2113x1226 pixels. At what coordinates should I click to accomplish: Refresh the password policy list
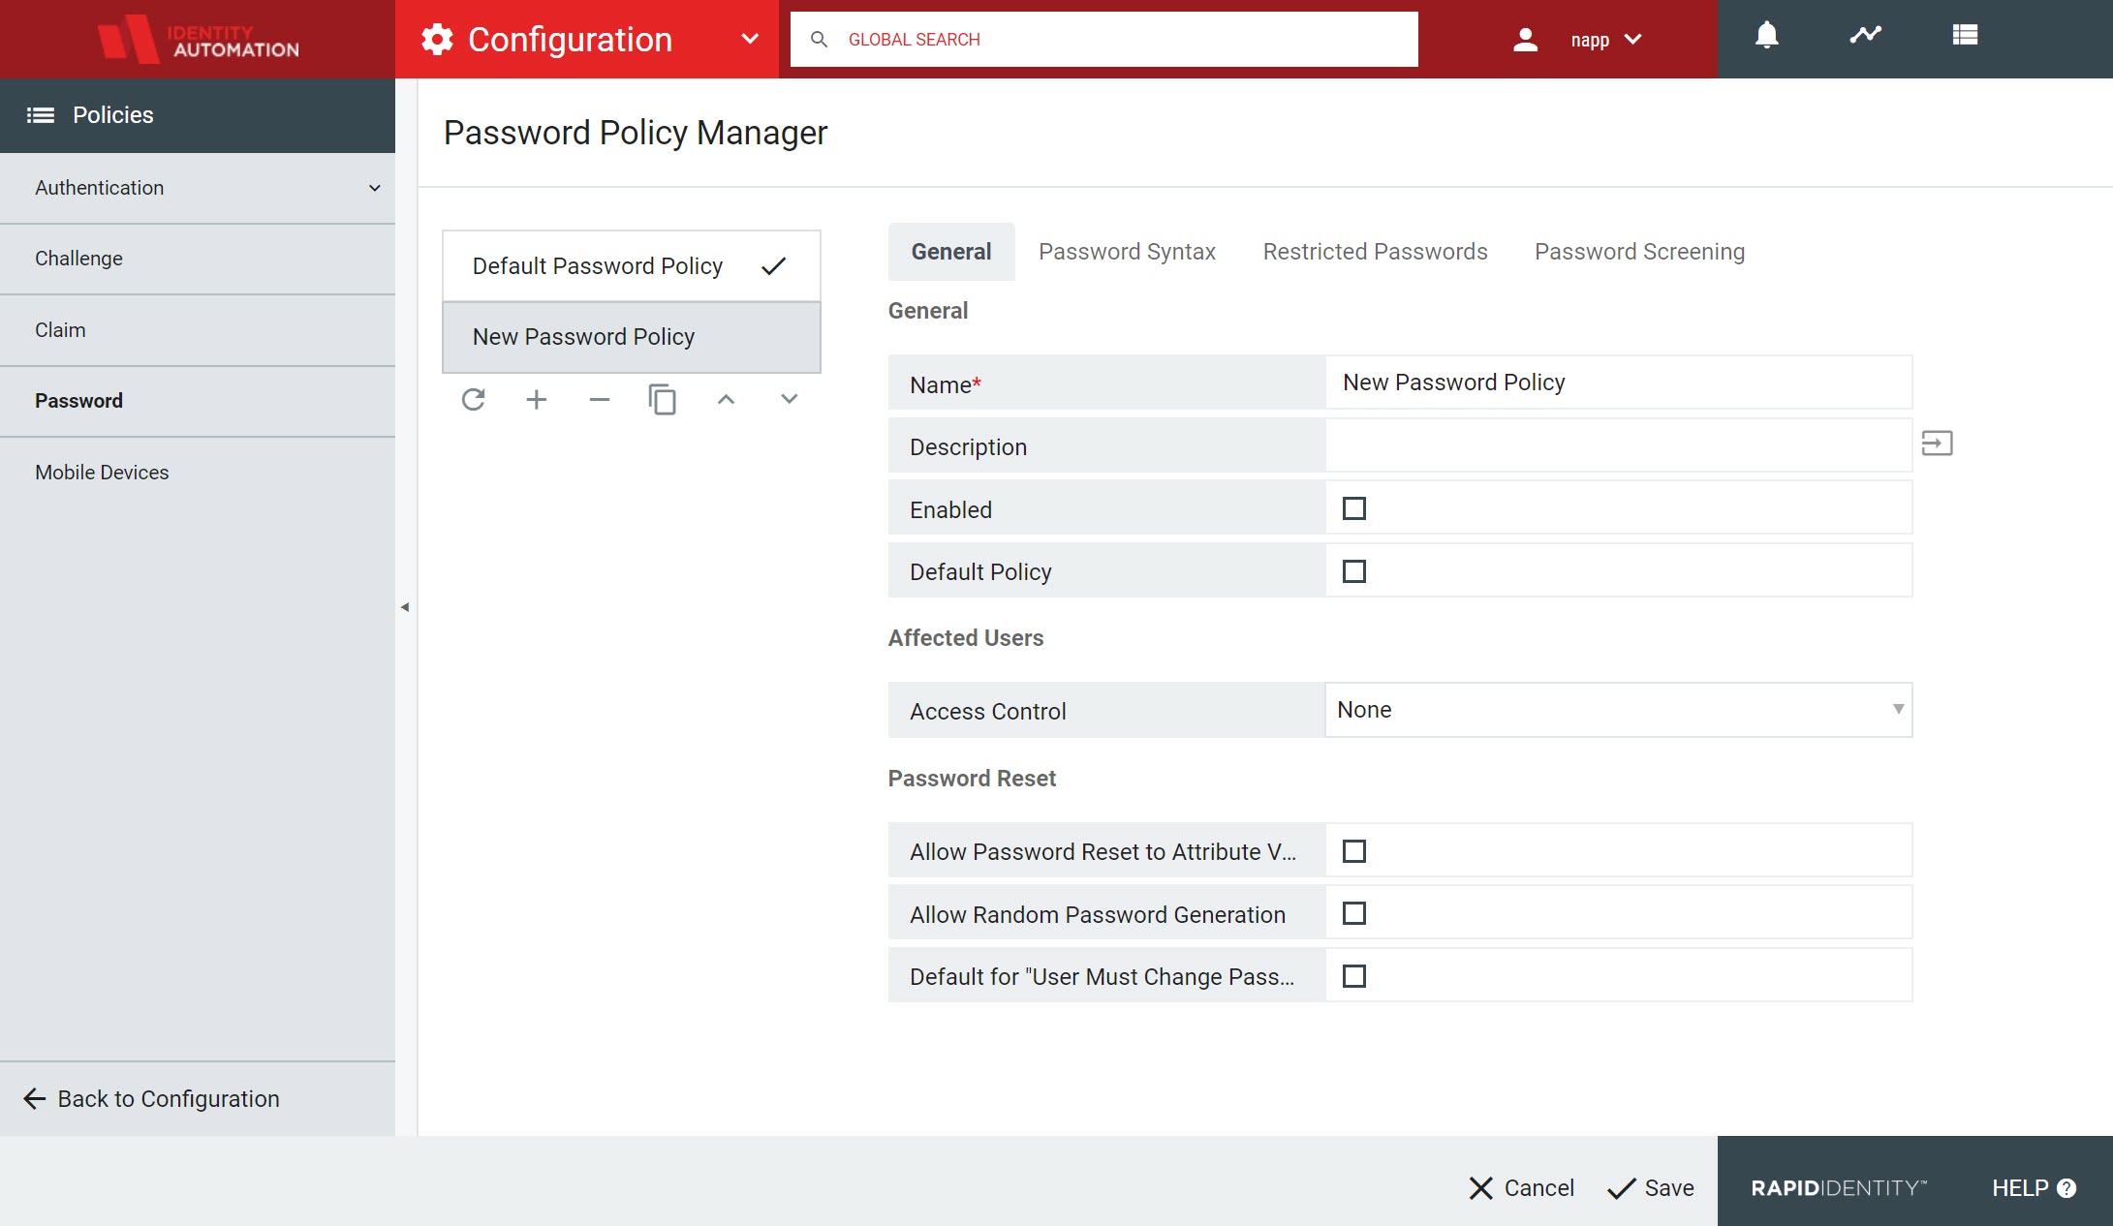473,399
